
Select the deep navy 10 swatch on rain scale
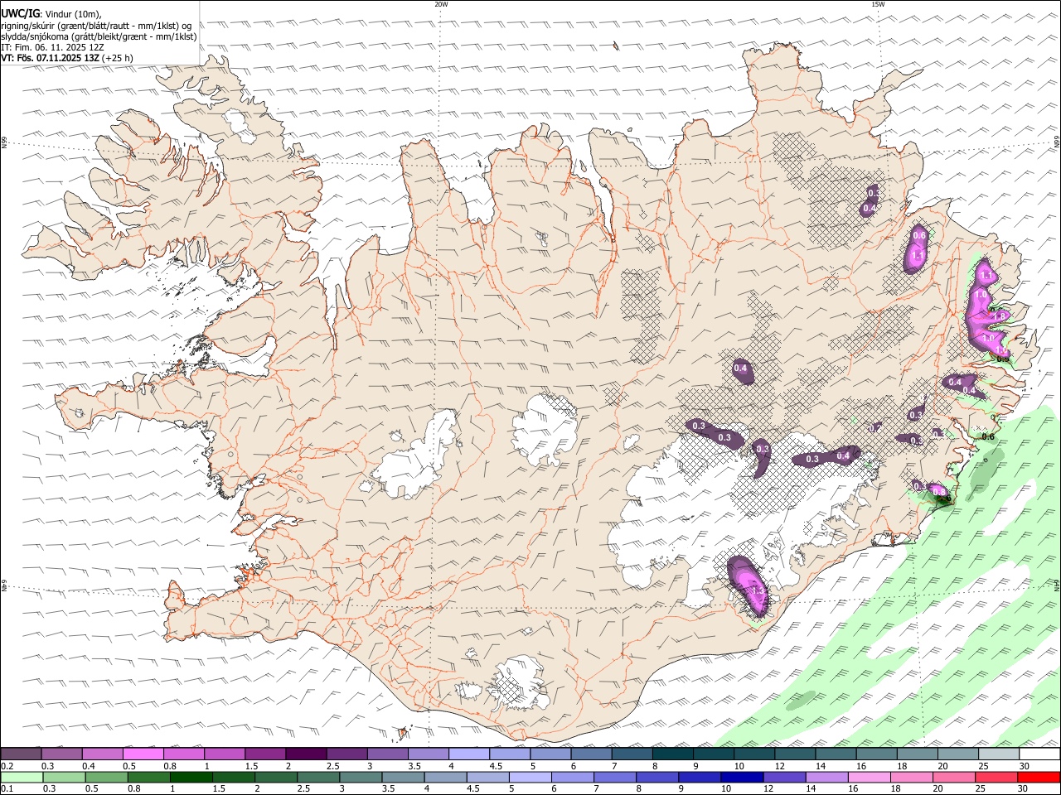pyautogui.click(x=741, y=778)
